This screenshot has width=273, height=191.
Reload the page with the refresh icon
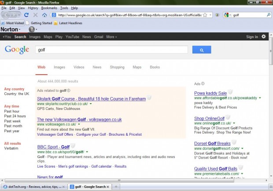point(26,15)
